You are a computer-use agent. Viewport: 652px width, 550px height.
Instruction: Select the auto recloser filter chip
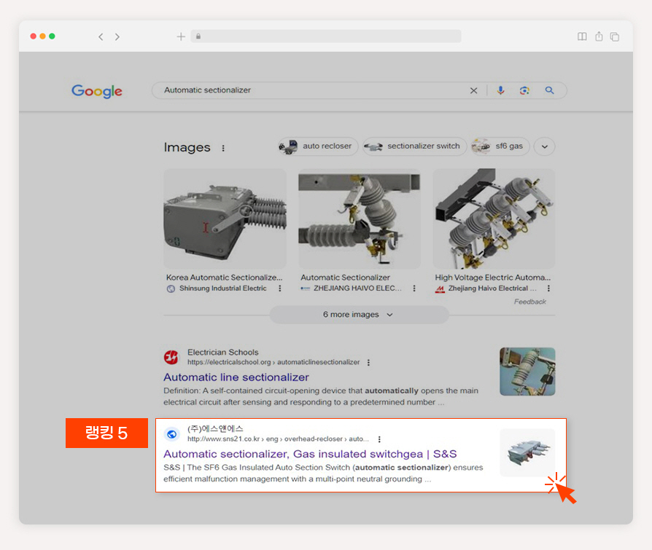(x=318, y=146)
